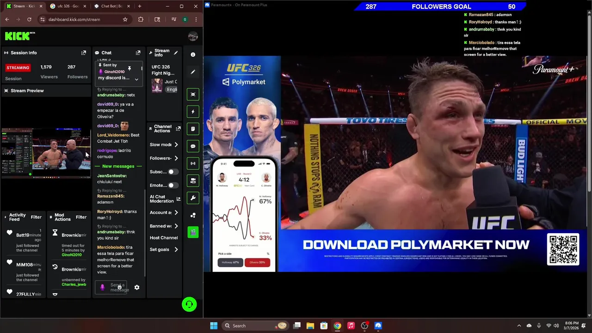Viewport: 592px width, 333px height.
Task: Toggle the Mod Actions notes sidebar icon
Action: (x=193, y=129)
